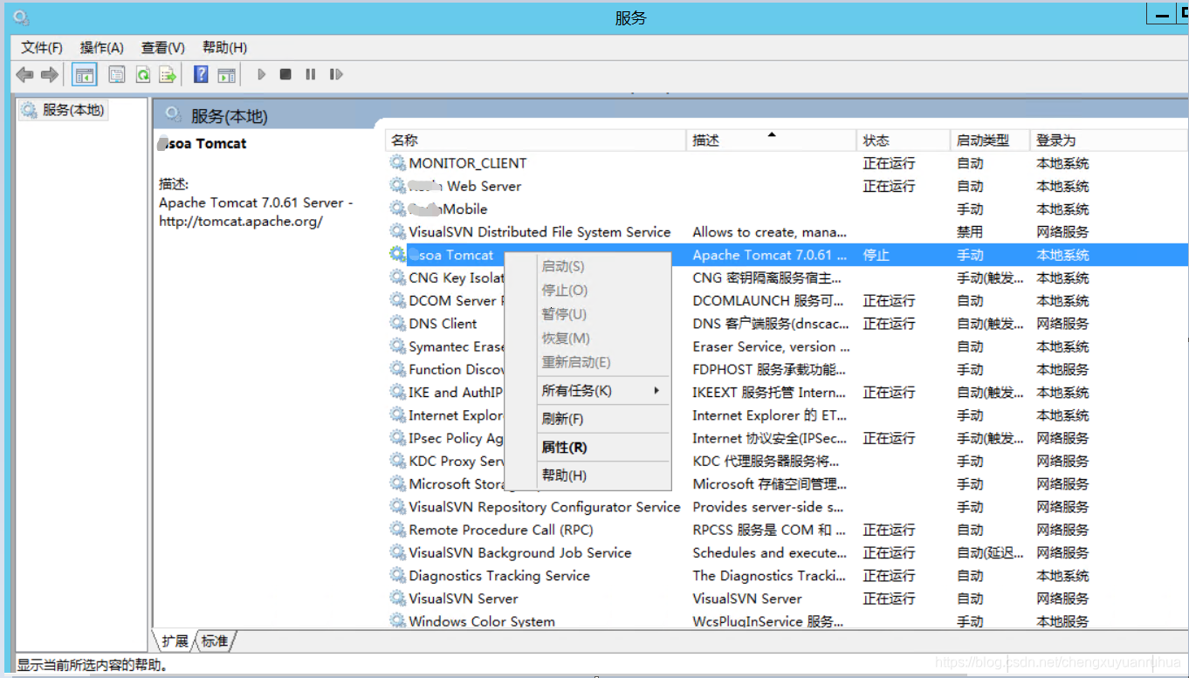1189x678 pixels.
Task: Click the Restart Service toolbar icon
Action: 336,75
